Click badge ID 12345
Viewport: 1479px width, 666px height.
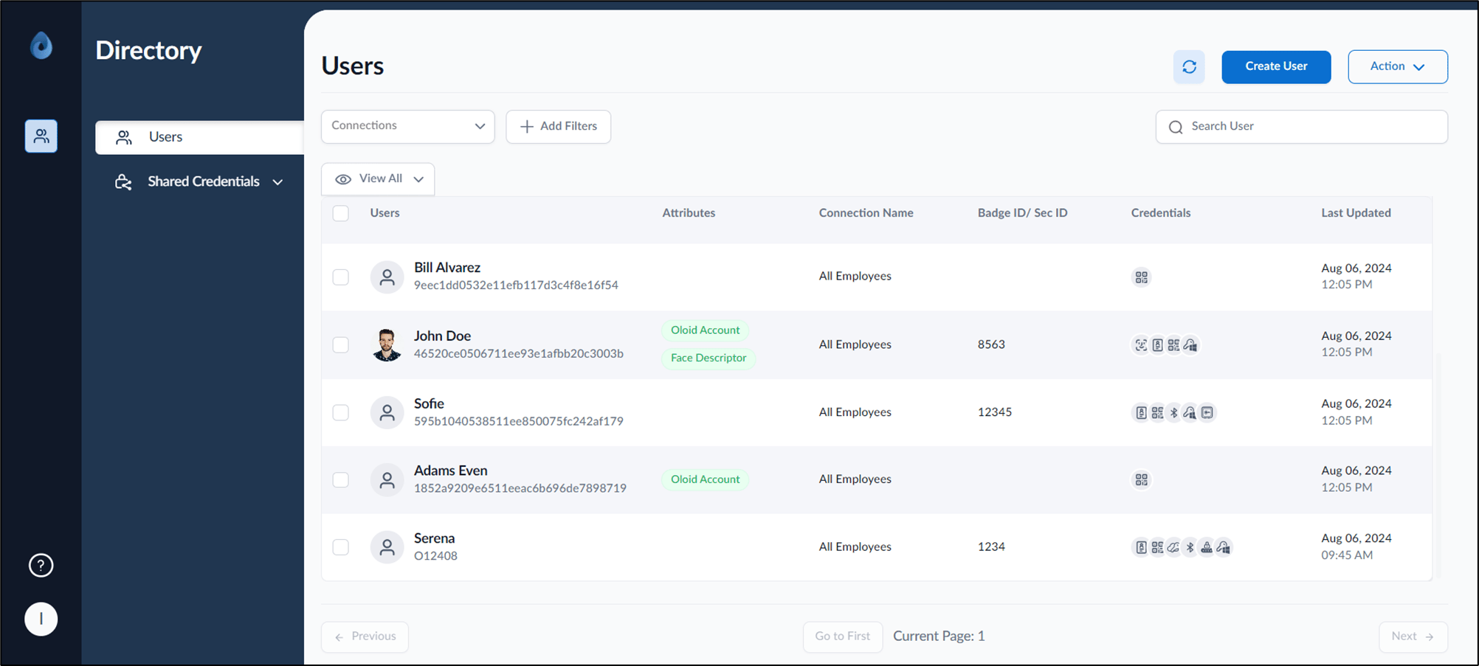coord(994,412)
